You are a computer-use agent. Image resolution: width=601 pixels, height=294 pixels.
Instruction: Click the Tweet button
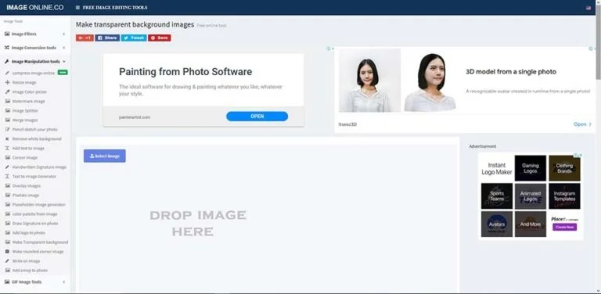[134, 38]
